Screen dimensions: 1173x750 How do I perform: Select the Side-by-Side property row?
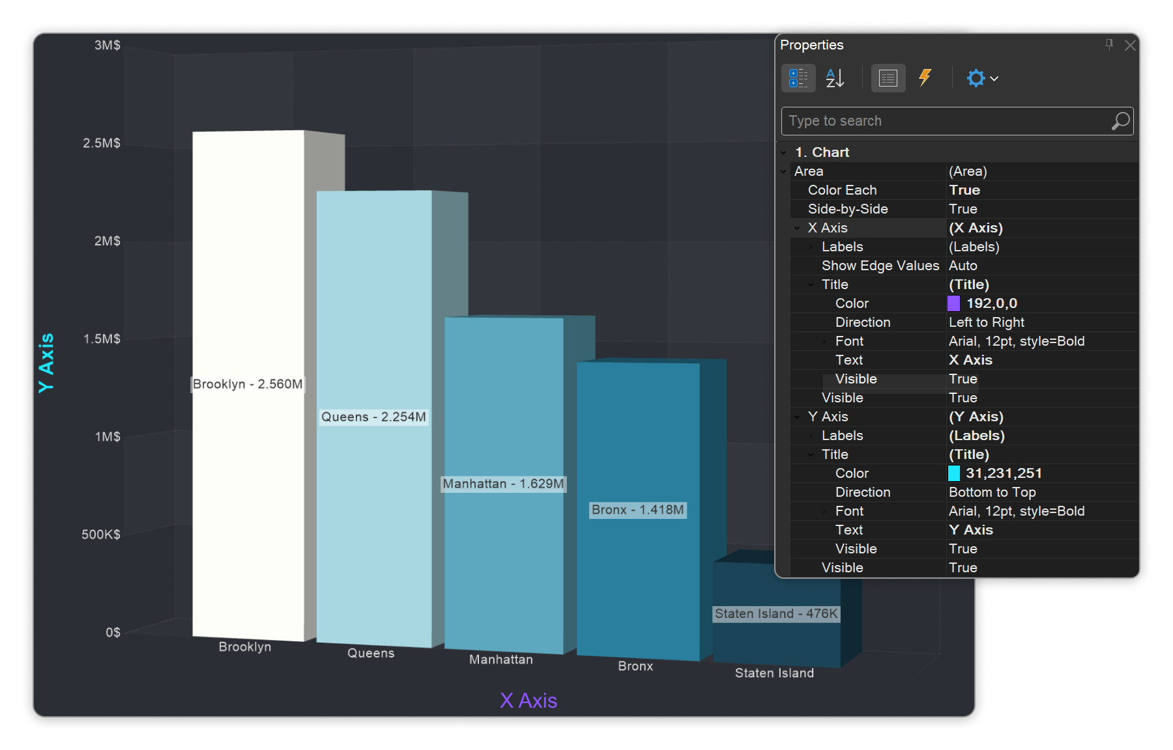click(964, 209)
